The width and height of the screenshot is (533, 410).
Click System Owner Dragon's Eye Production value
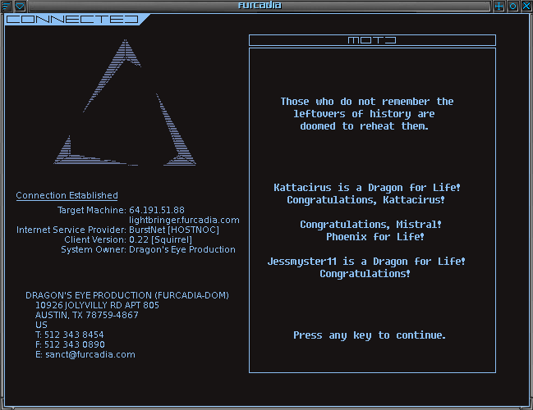click(182, 249)
